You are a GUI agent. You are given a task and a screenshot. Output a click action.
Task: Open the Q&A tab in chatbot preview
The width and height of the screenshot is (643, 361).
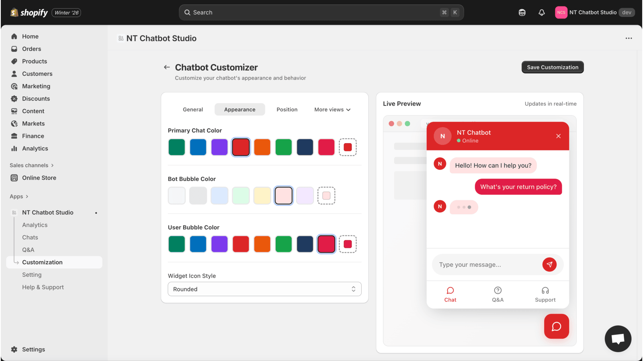tap(498, 294)
